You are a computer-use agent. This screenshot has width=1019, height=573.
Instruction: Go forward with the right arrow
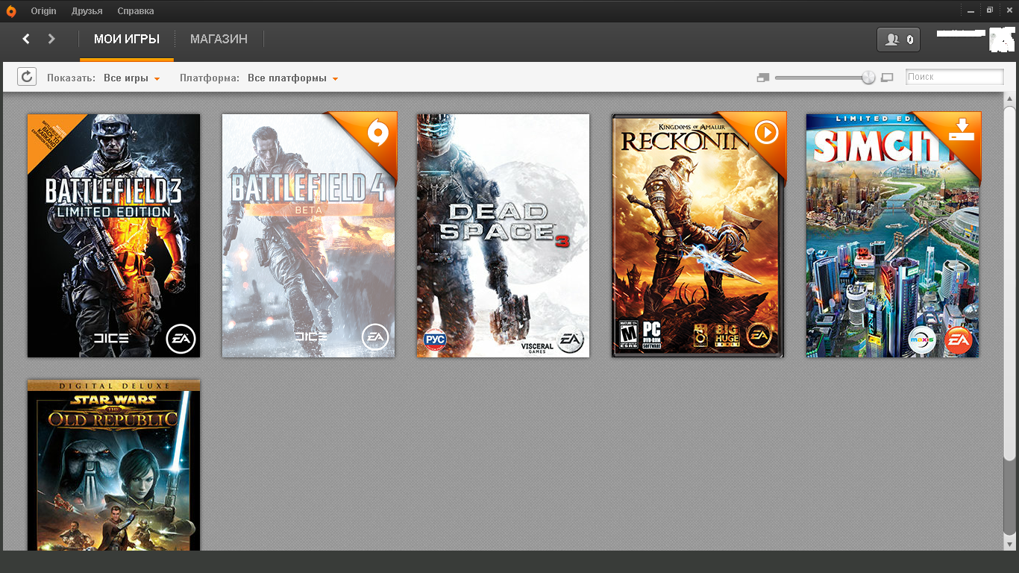pyautogui.click(x=51, y=39)
